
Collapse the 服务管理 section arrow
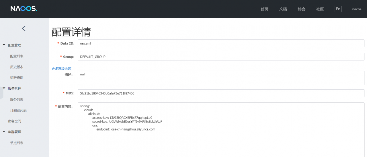coord(4,88)
